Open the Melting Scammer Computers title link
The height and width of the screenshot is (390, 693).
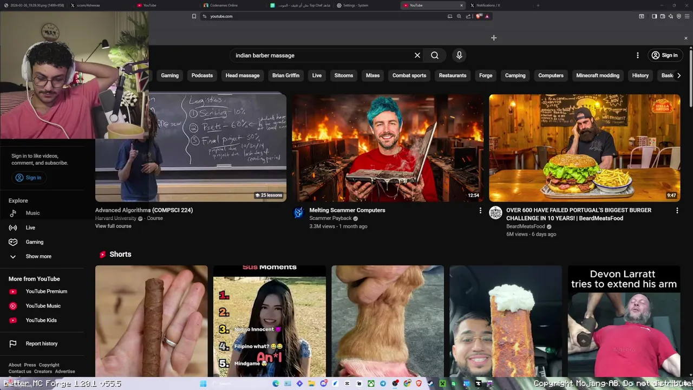click(347, 210)
